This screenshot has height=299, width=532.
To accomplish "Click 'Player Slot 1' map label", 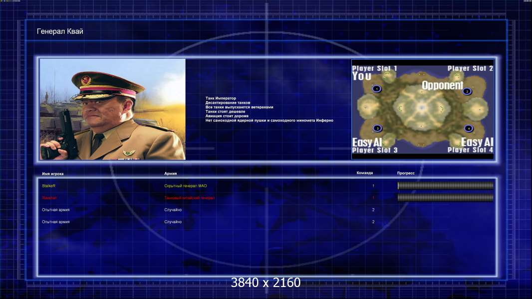I will click(x=375, y=68).
